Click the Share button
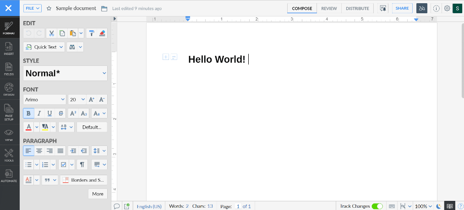The height and width of the screenshot is (210, 464). pyautogui.click(x=402, y=8)
